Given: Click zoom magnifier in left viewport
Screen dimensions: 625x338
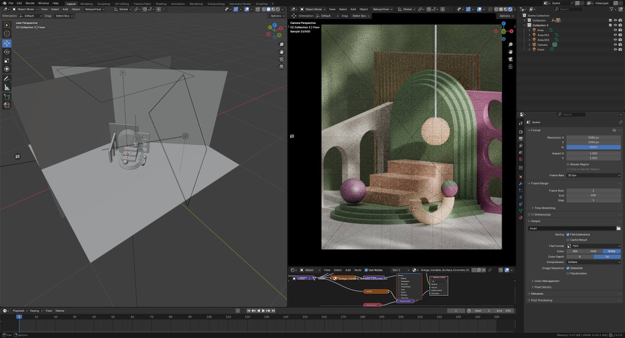Looking at the screenshot, I should (282, 45).
